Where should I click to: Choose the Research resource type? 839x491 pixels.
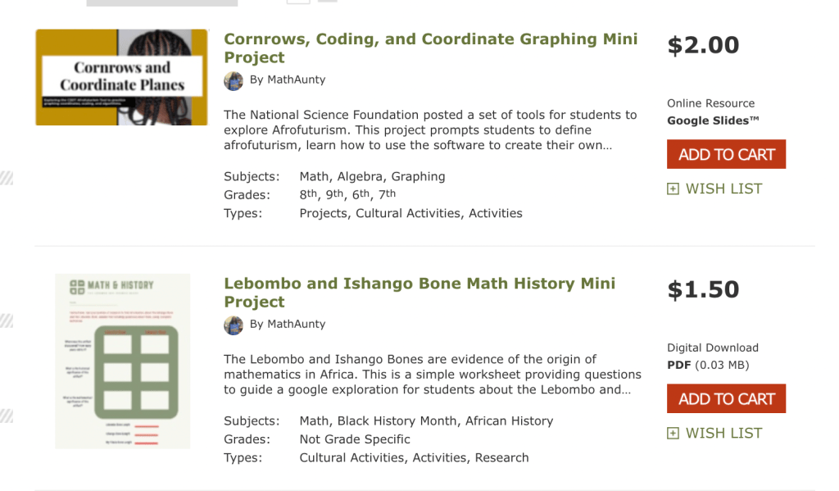coord(501,457)
